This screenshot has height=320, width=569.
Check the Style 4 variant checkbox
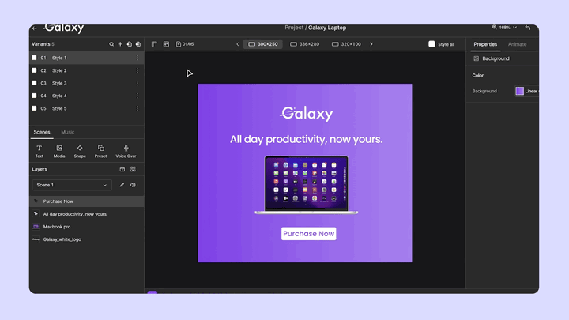coord(34,96)
